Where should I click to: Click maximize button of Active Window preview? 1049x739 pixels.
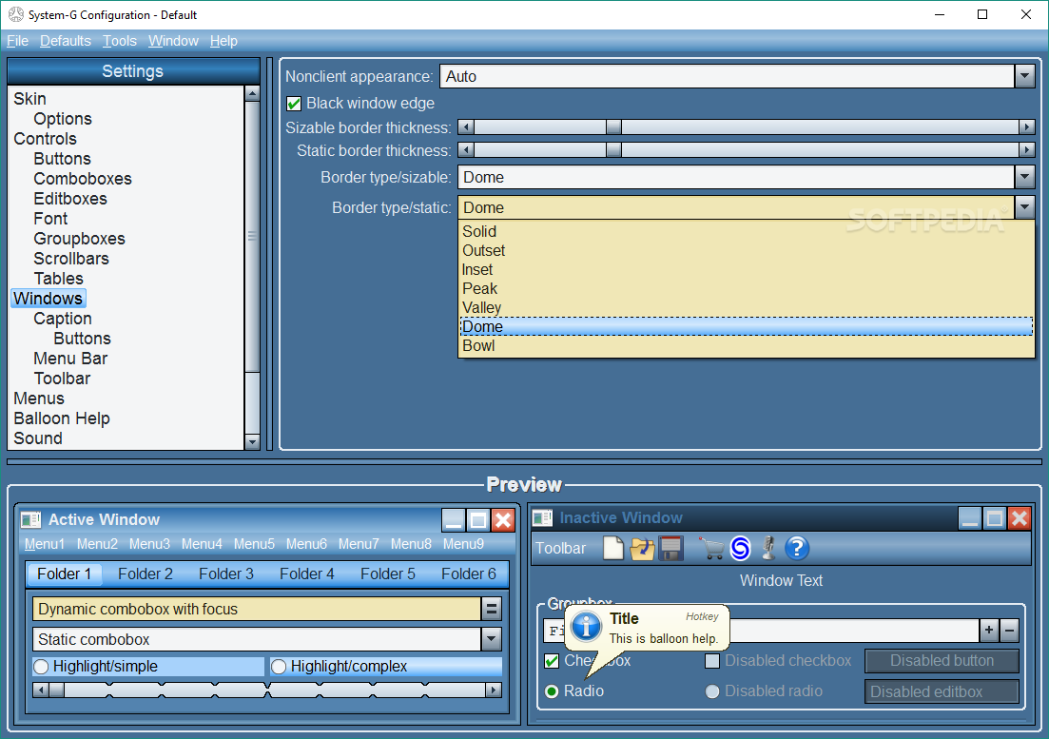click(478, 519)
